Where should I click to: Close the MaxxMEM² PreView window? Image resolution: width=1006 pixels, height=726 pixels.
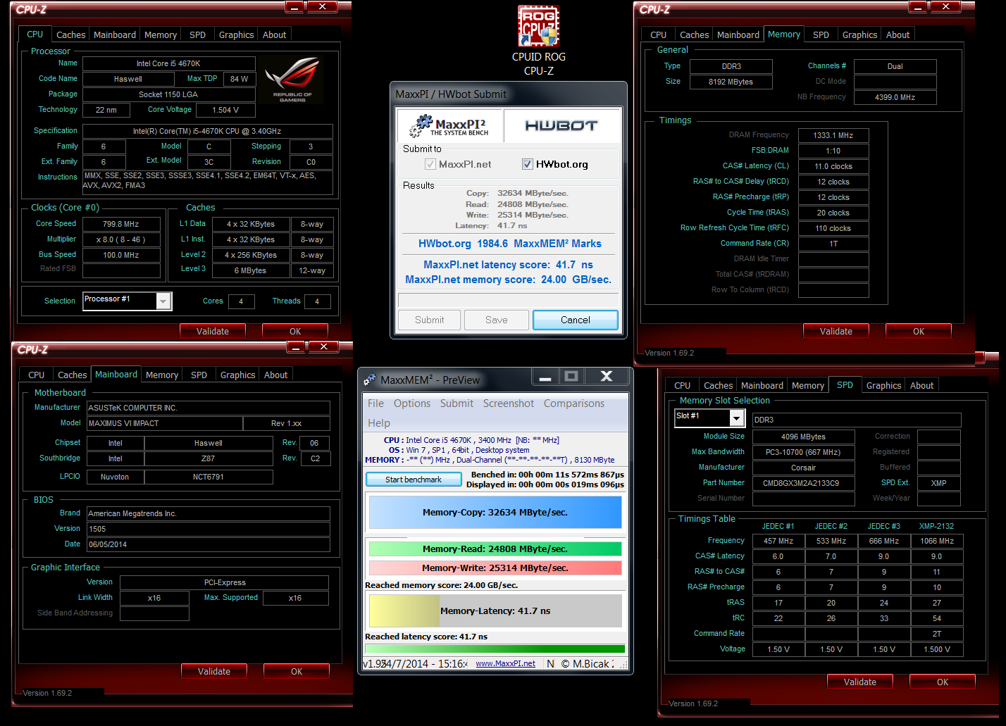606,377
